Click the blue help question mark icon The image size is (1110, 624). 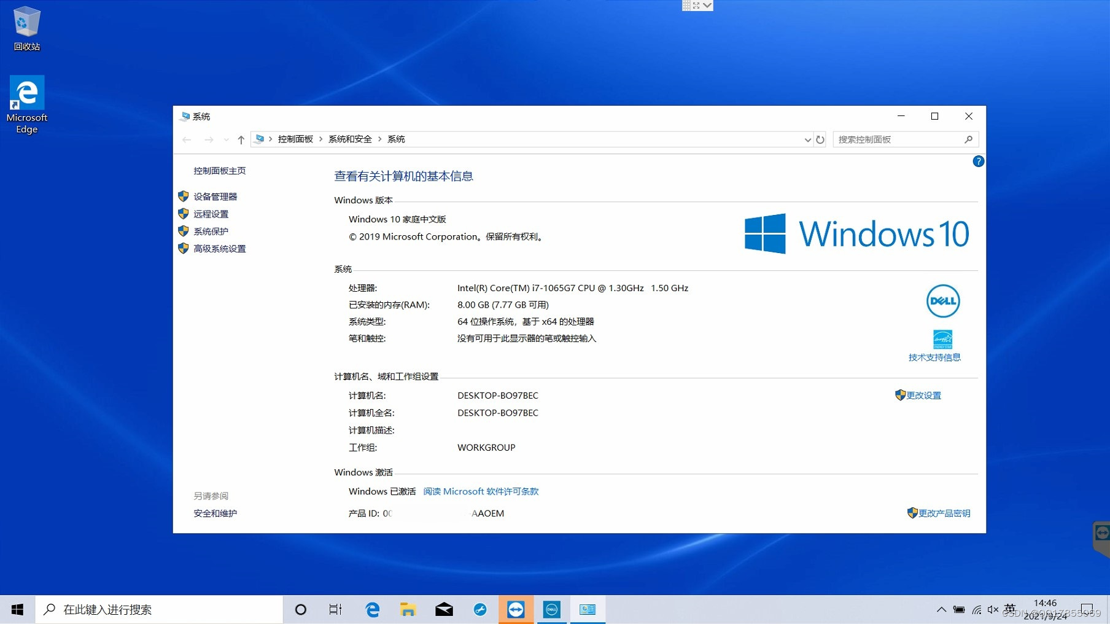coord(978,162)
